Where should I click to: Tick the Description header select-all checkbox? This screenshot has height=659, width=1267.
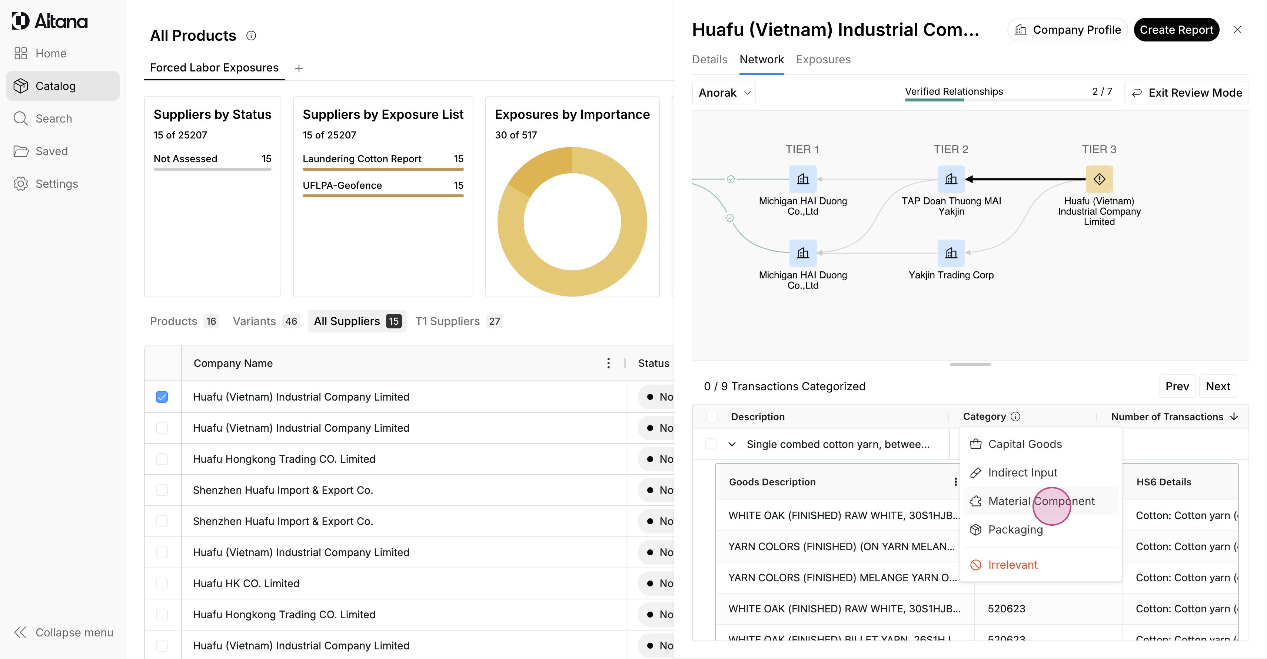click(711, 417)
